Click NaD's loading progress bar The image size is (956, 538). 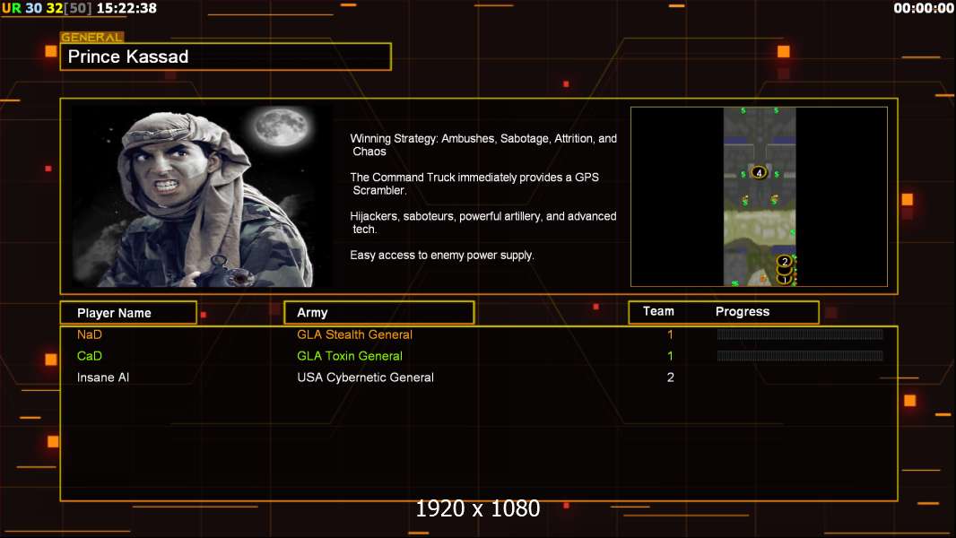[x=800, y=334]
